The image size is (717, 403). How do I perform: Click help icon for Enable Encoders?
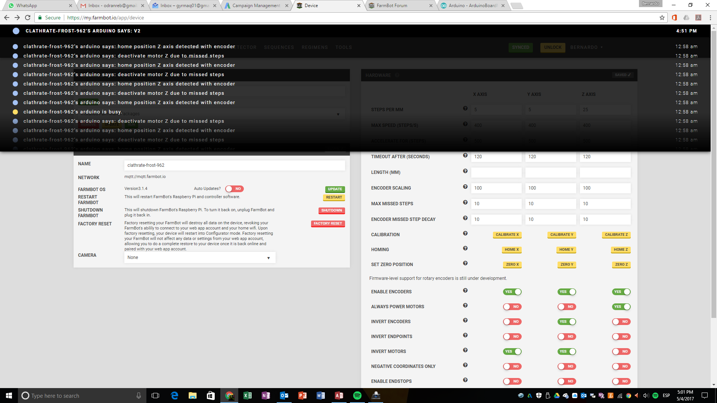(465, 290)
